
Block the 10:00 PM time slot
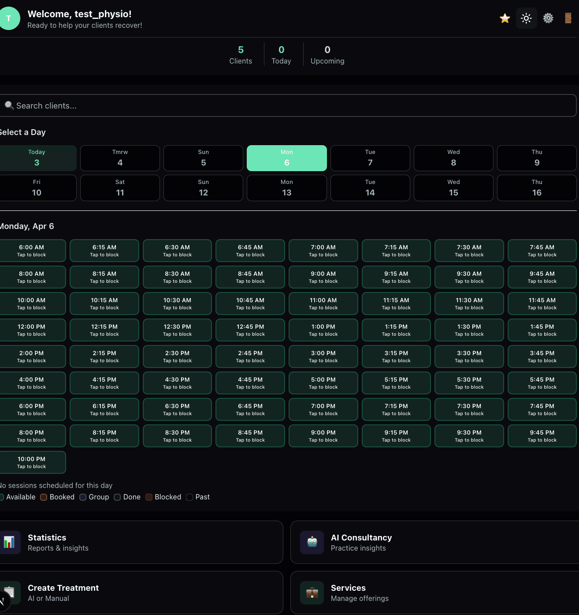coord(31,462)
